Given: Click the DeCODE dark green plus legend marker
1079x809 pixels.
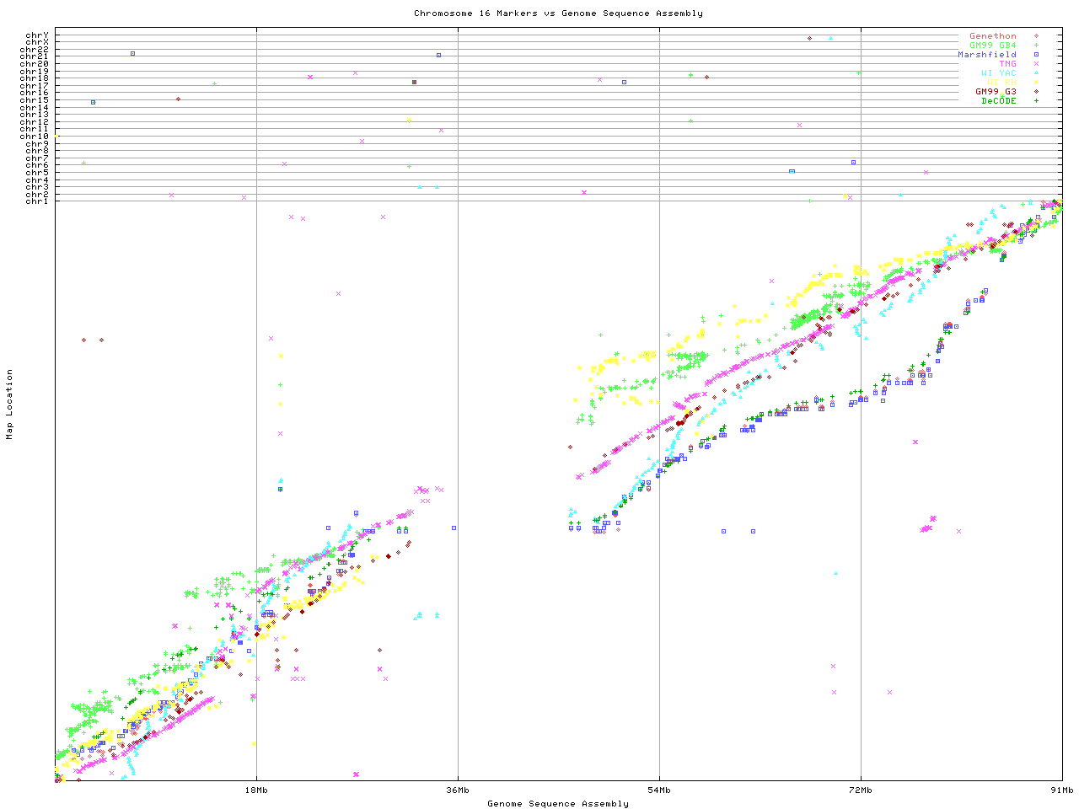Looking at the screenshot, I should point(1036,101).
